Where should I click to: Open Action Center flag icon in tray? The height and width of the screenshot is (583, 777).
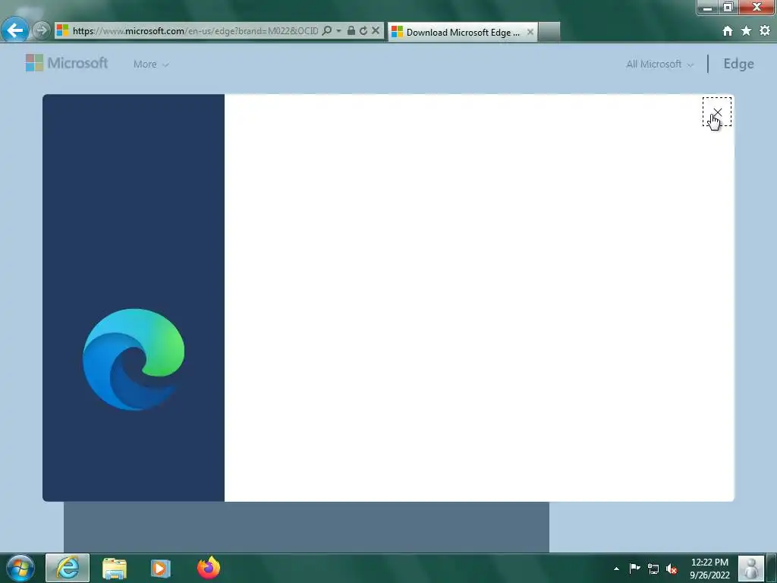click(x=634, y=568)
